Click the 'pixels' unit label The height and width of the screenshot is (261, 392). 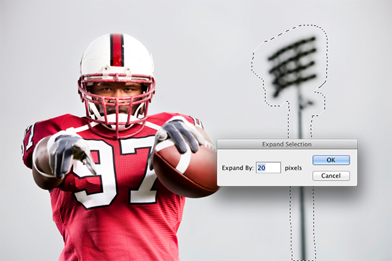(293, 168)
